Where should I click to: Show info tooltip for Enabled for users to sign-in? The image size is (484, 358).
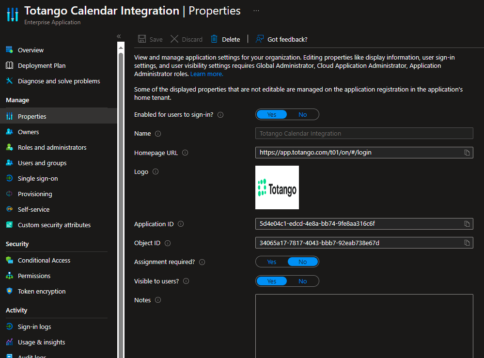coord(220,115)
